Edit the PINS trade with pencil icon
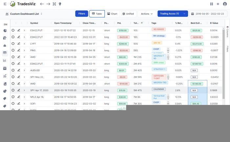 19,50
